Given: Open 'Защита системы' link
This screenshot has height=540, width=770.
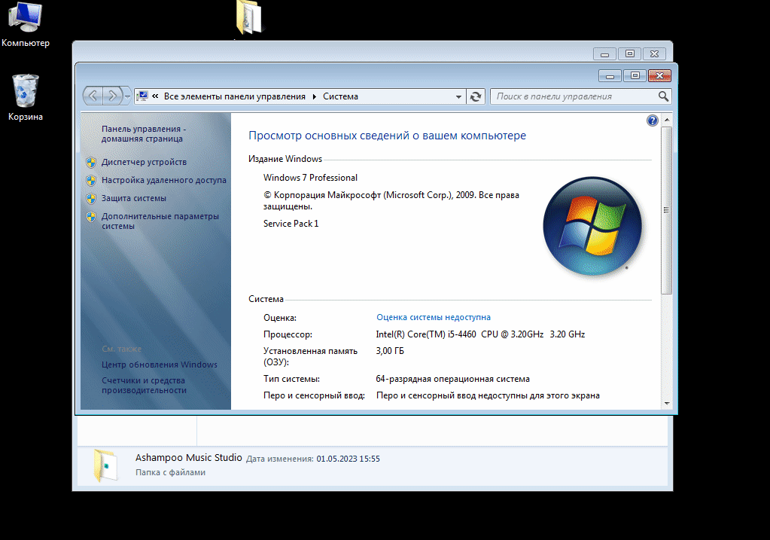Looking at the screenshot, I should [x=133, y=198].
